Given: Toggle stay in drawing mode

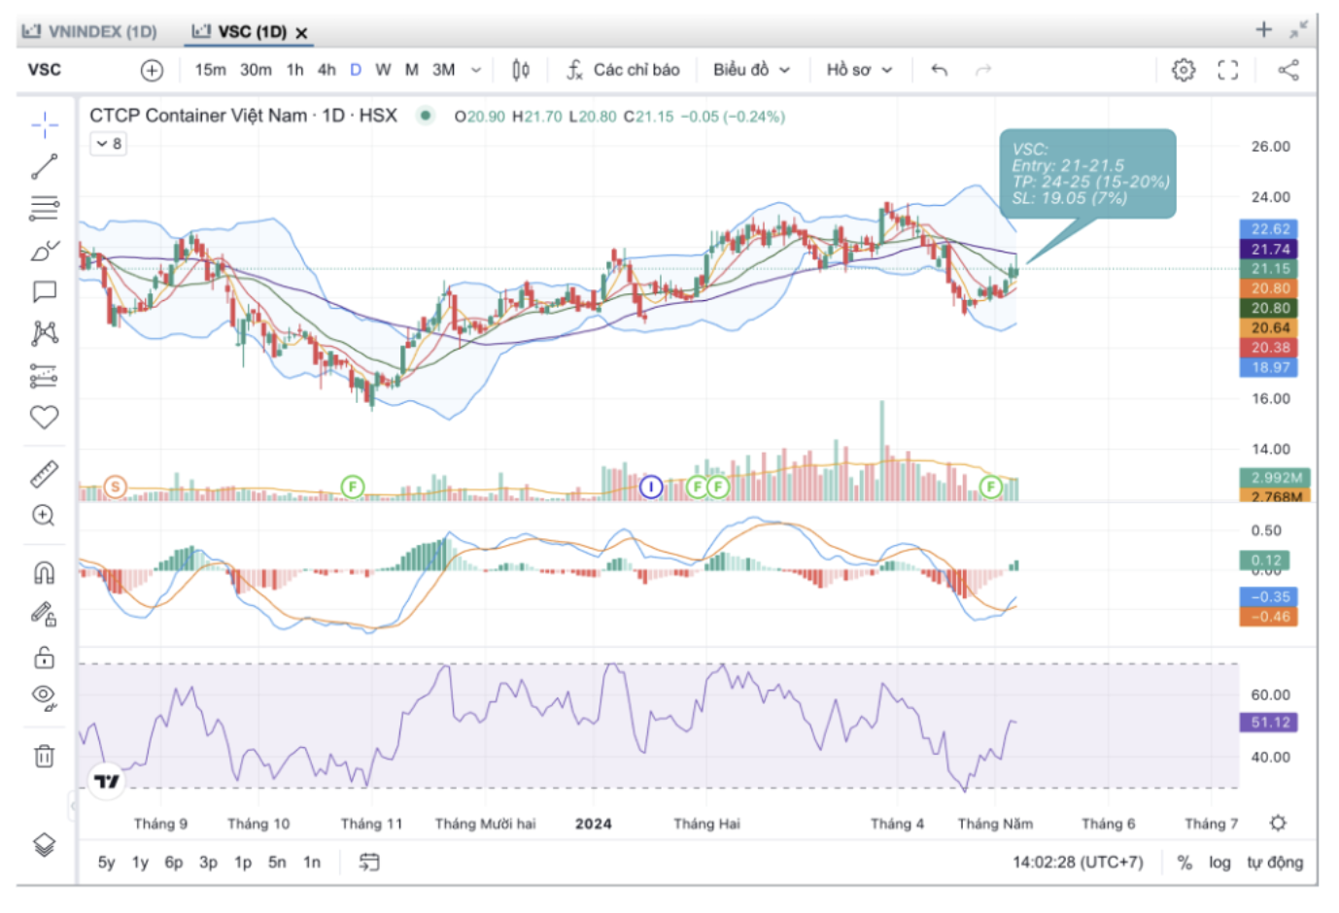Looking at the screenshot, I should point(44,614).
